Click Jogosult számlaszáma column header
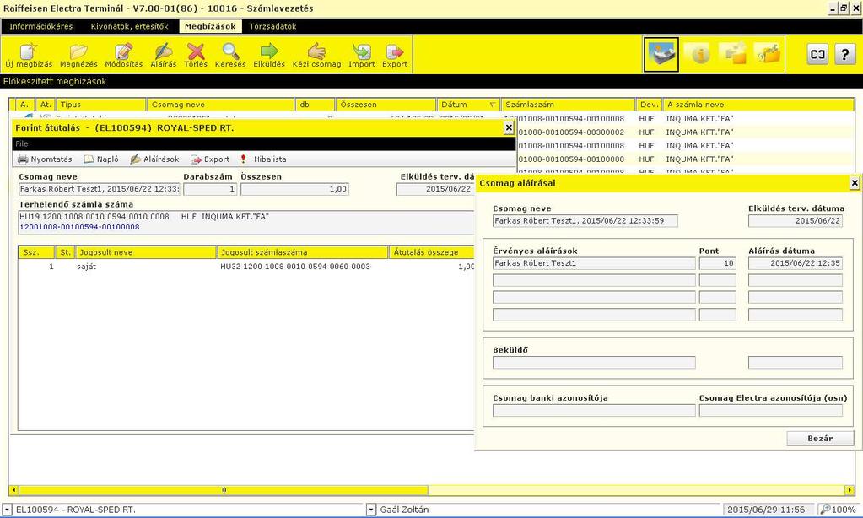This screenshot has width=863, height=518. (x=302, y=252)
